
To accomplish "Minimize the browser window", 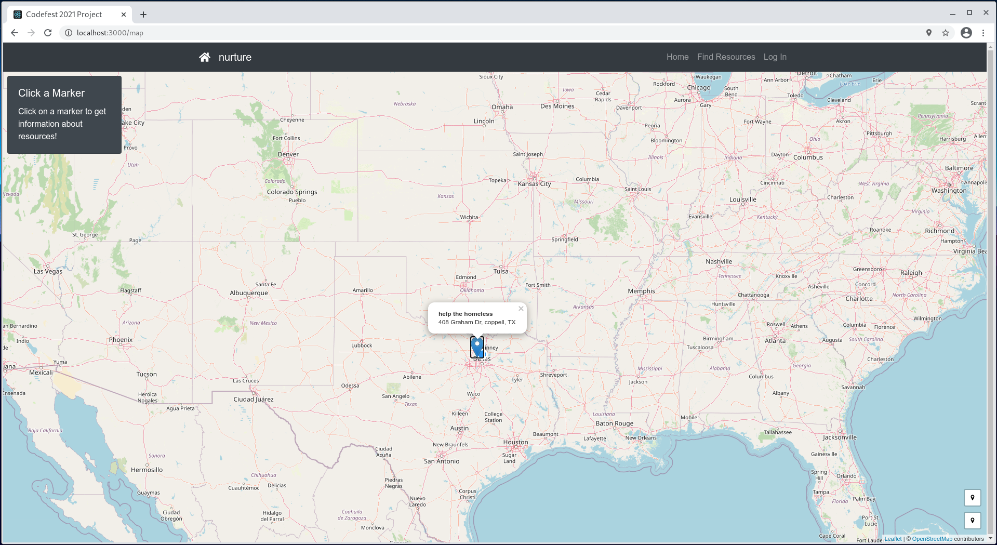I will click(953, 14).
